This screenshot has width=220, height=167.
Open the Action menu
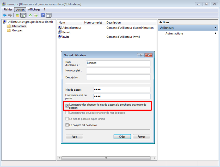click(20, 10)
